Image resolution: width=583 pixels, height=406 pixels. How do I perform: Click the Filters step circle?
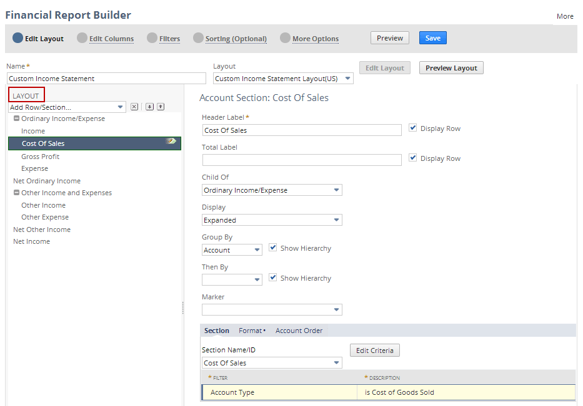(152, 38)
